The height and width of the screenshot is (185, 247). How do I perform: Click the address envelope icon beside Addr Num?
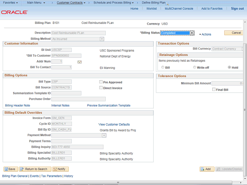[80, 62]
